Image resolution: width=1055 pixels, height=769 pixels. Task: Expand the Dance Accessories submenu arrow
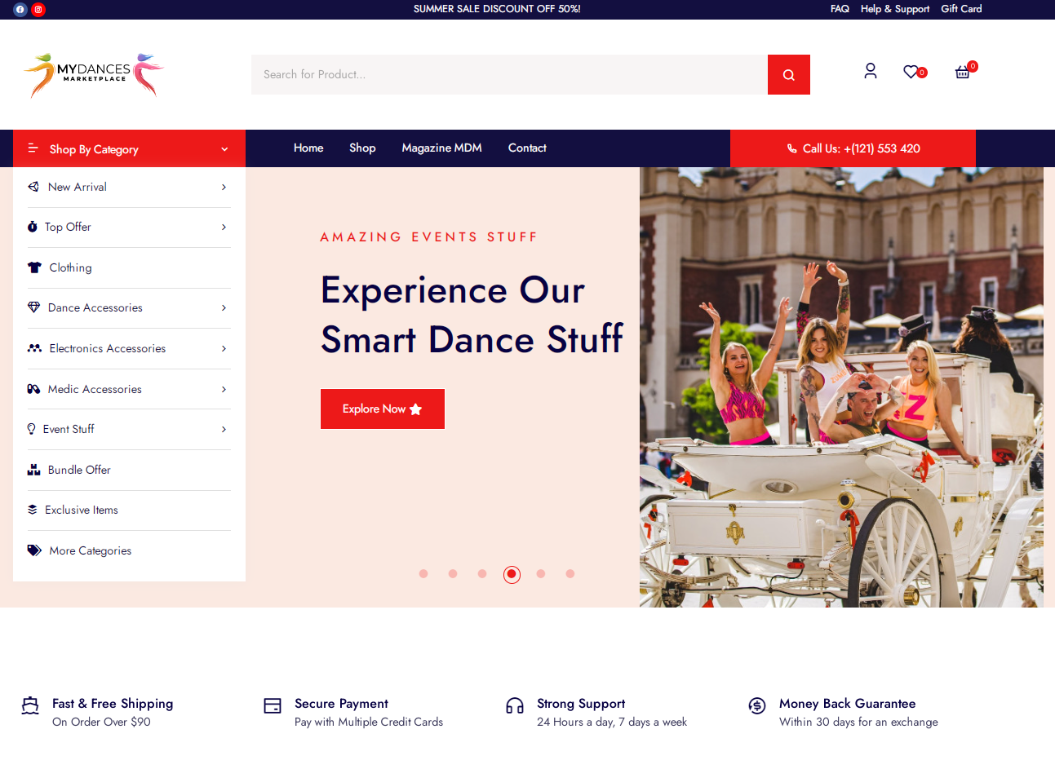[224, 307]
